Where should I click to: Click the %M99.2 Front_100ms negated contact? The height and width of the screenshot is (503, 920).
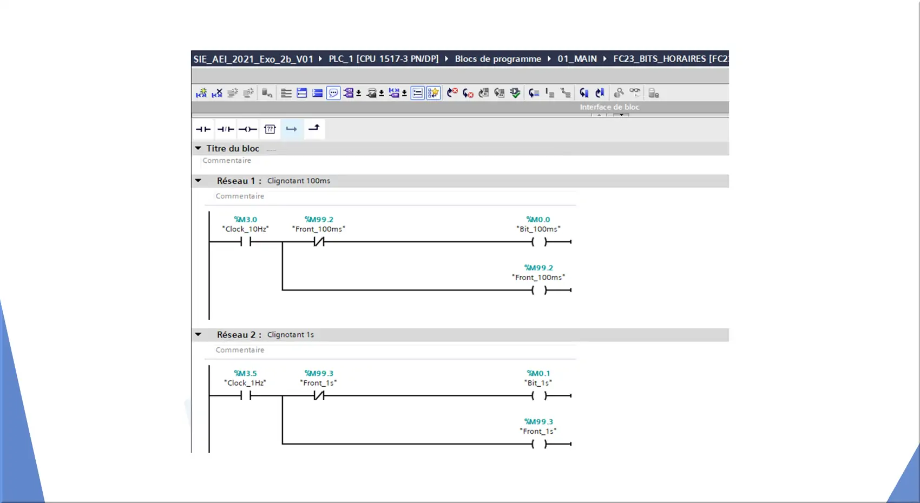pos(319,242)
